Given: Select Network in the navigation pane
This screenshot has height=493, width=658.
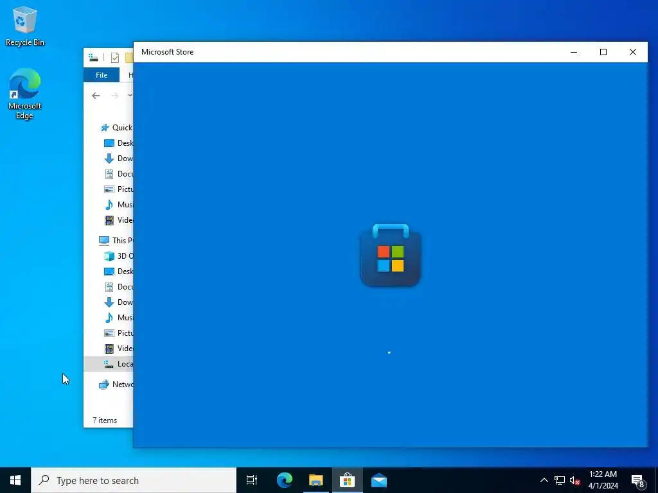Looking at the screenshot, I should pyautogui.click(x=116, y=384).
